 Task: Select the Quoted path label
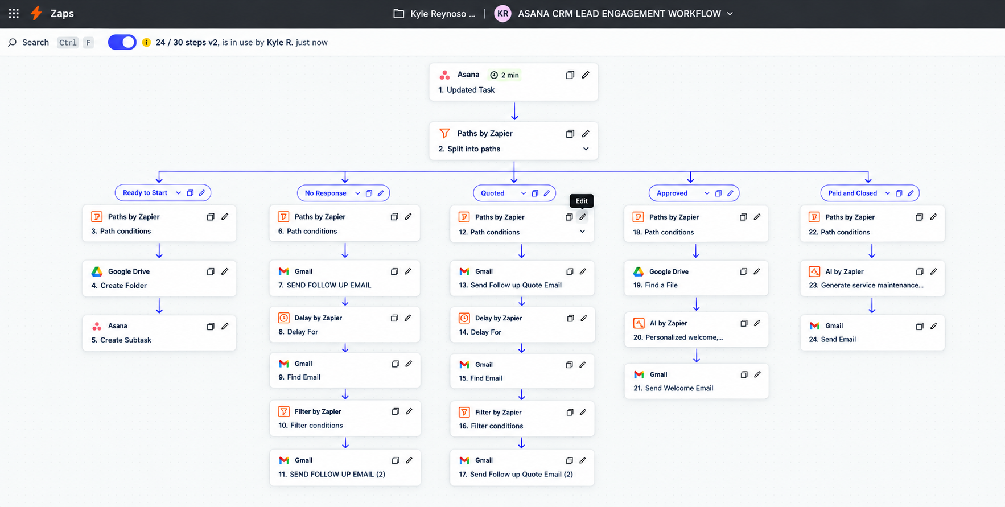[x=493, y=193]
